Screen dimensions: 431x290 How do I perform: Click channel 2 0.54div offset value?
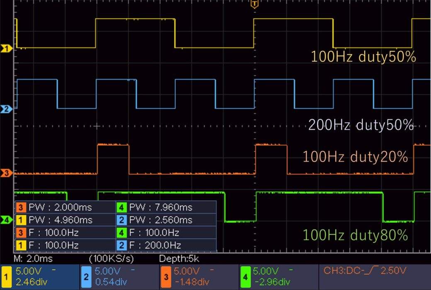coord(111,282)
